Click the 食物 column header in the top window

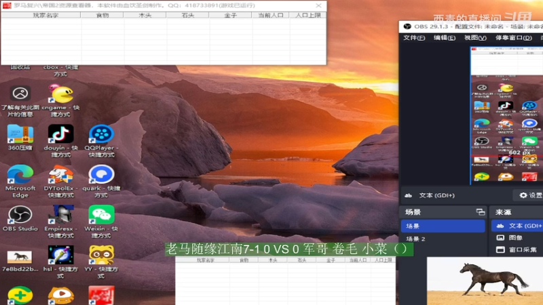point(102,15)
